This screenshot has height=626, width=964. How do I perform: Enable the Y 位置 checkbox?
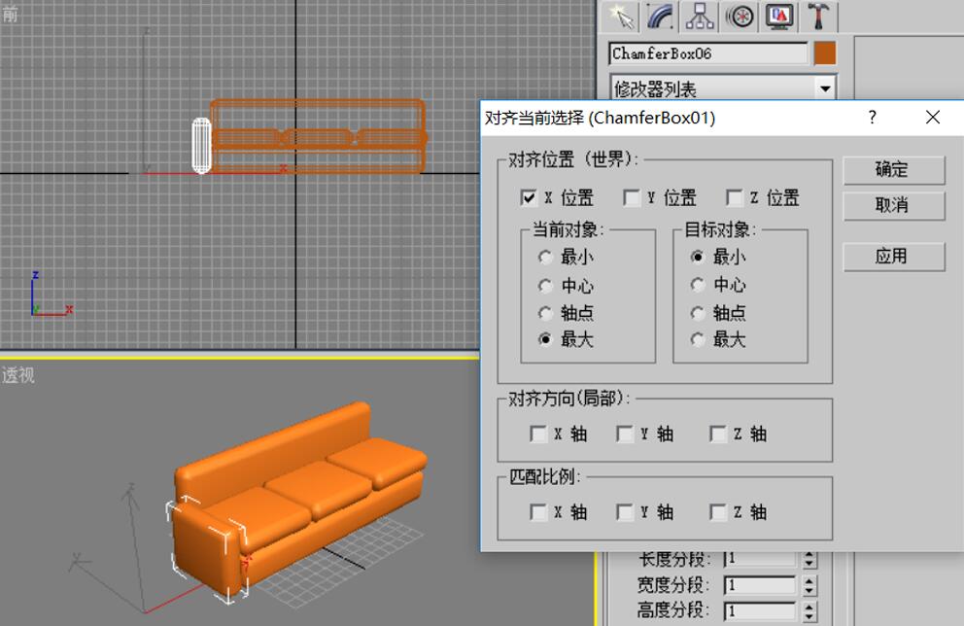[x=633, y=197]
